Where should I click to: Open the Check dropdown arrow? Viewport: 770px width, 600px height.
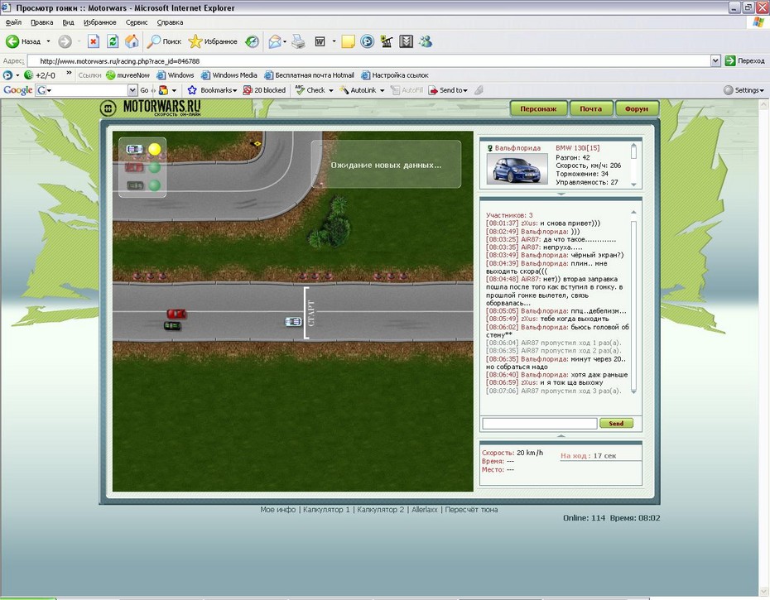tap(331, 91)
